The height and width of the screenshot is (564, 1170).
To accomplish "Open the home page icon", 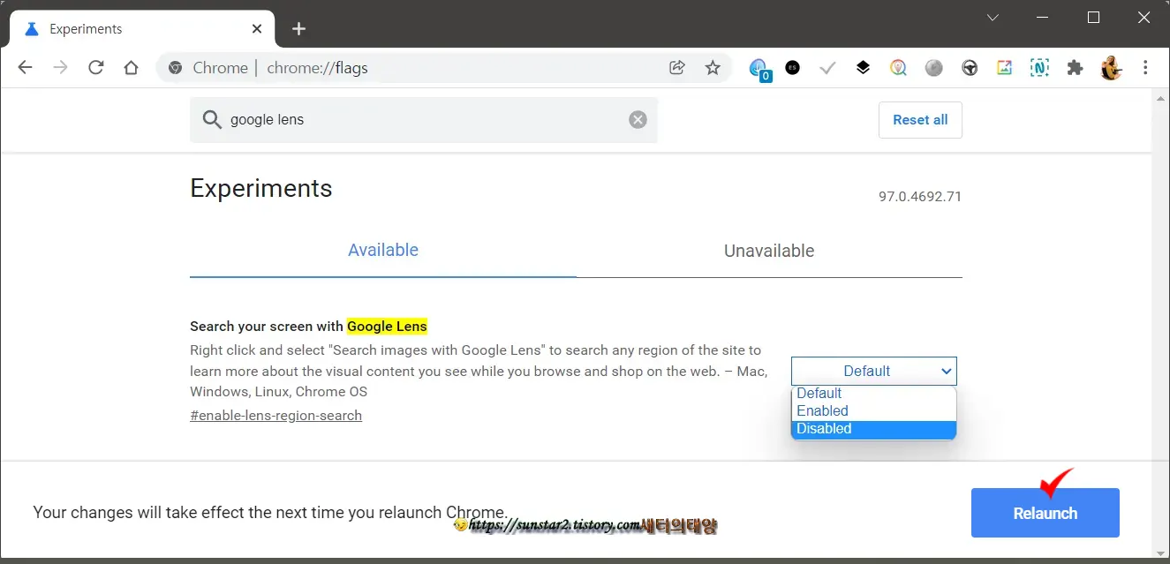I will [x=131, y=68].
